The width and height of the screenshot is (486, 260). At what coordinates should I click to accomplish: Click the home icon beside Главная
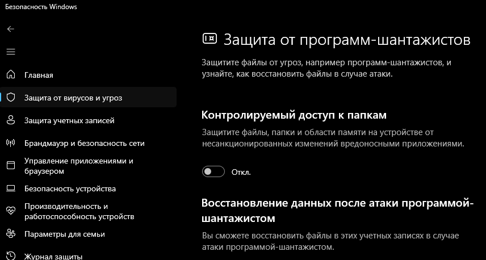coord(11,75)
